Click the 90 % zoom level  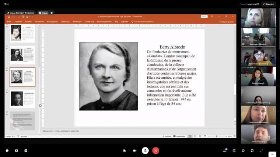click(x=230, y=136)
